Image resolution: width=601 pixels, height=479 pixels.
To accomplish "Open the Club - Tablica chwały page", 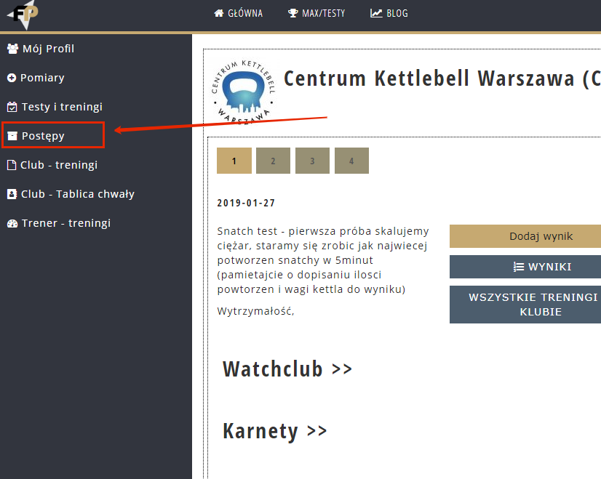I will pos(77,194).
